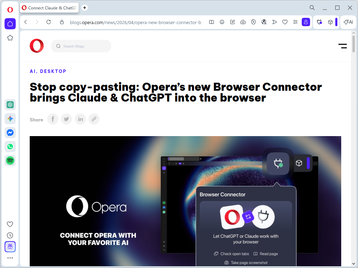Expand the blog's hamburger navigation menu
358x268 pixels.
point(342,46)
